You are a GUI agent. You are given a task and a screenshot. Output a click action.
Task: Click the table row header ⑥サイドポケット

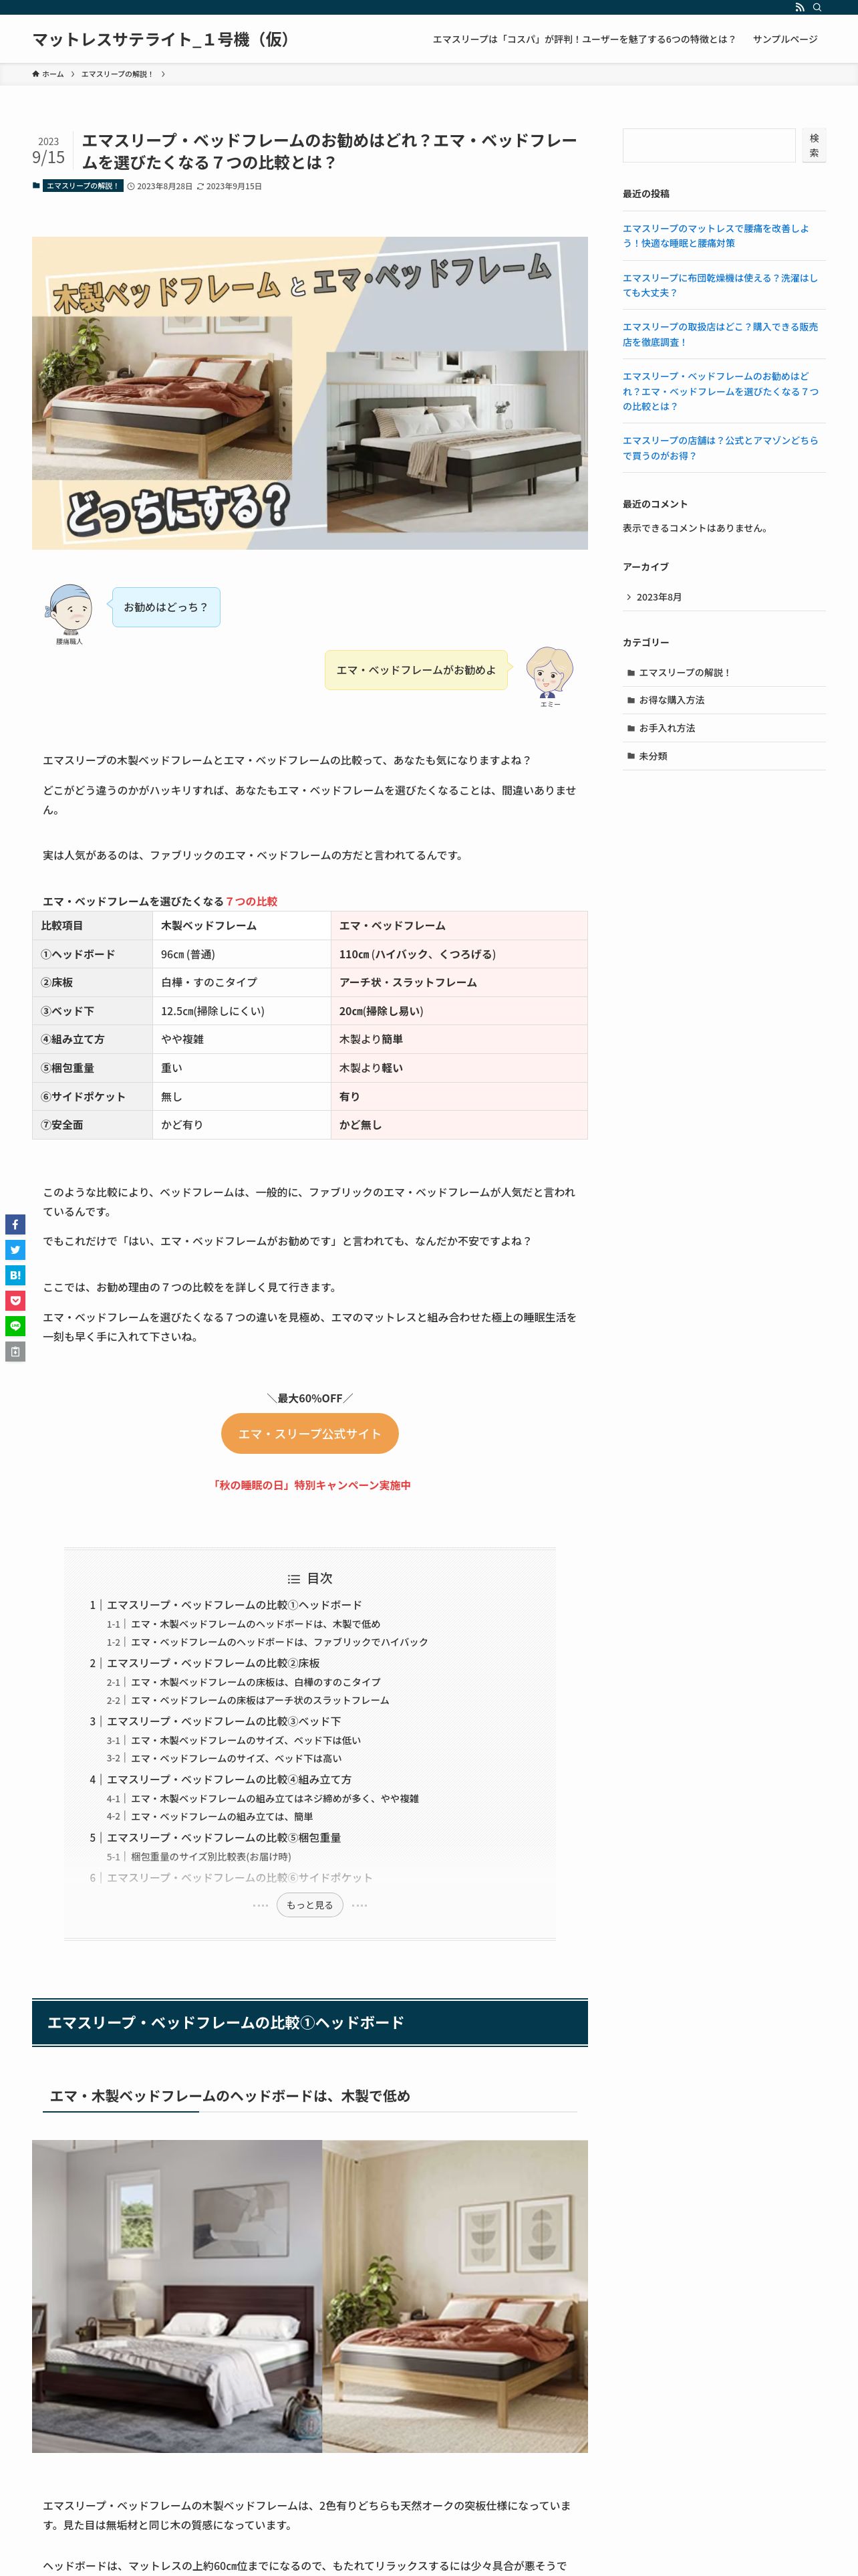pos(92,1096)
